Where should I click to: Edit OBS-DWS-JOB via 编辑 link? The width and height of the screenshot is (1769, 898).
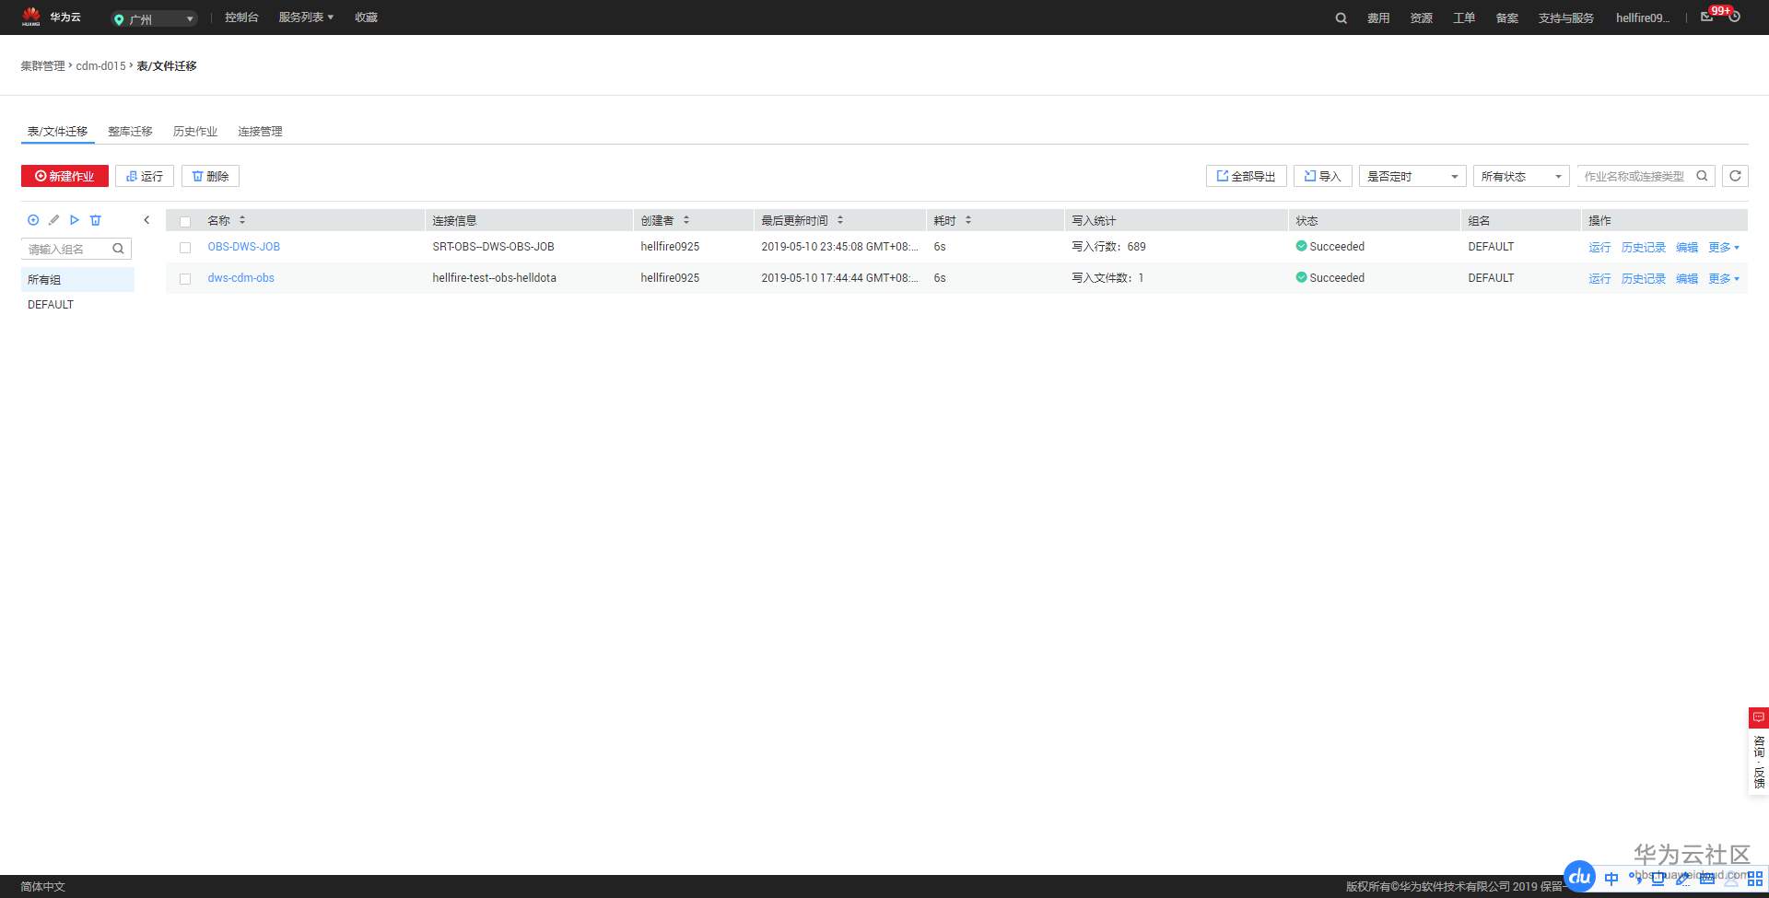click(1687, 247)
